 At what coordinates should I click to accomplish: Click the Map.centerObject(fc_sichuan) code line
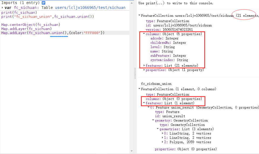pos(31,25)
